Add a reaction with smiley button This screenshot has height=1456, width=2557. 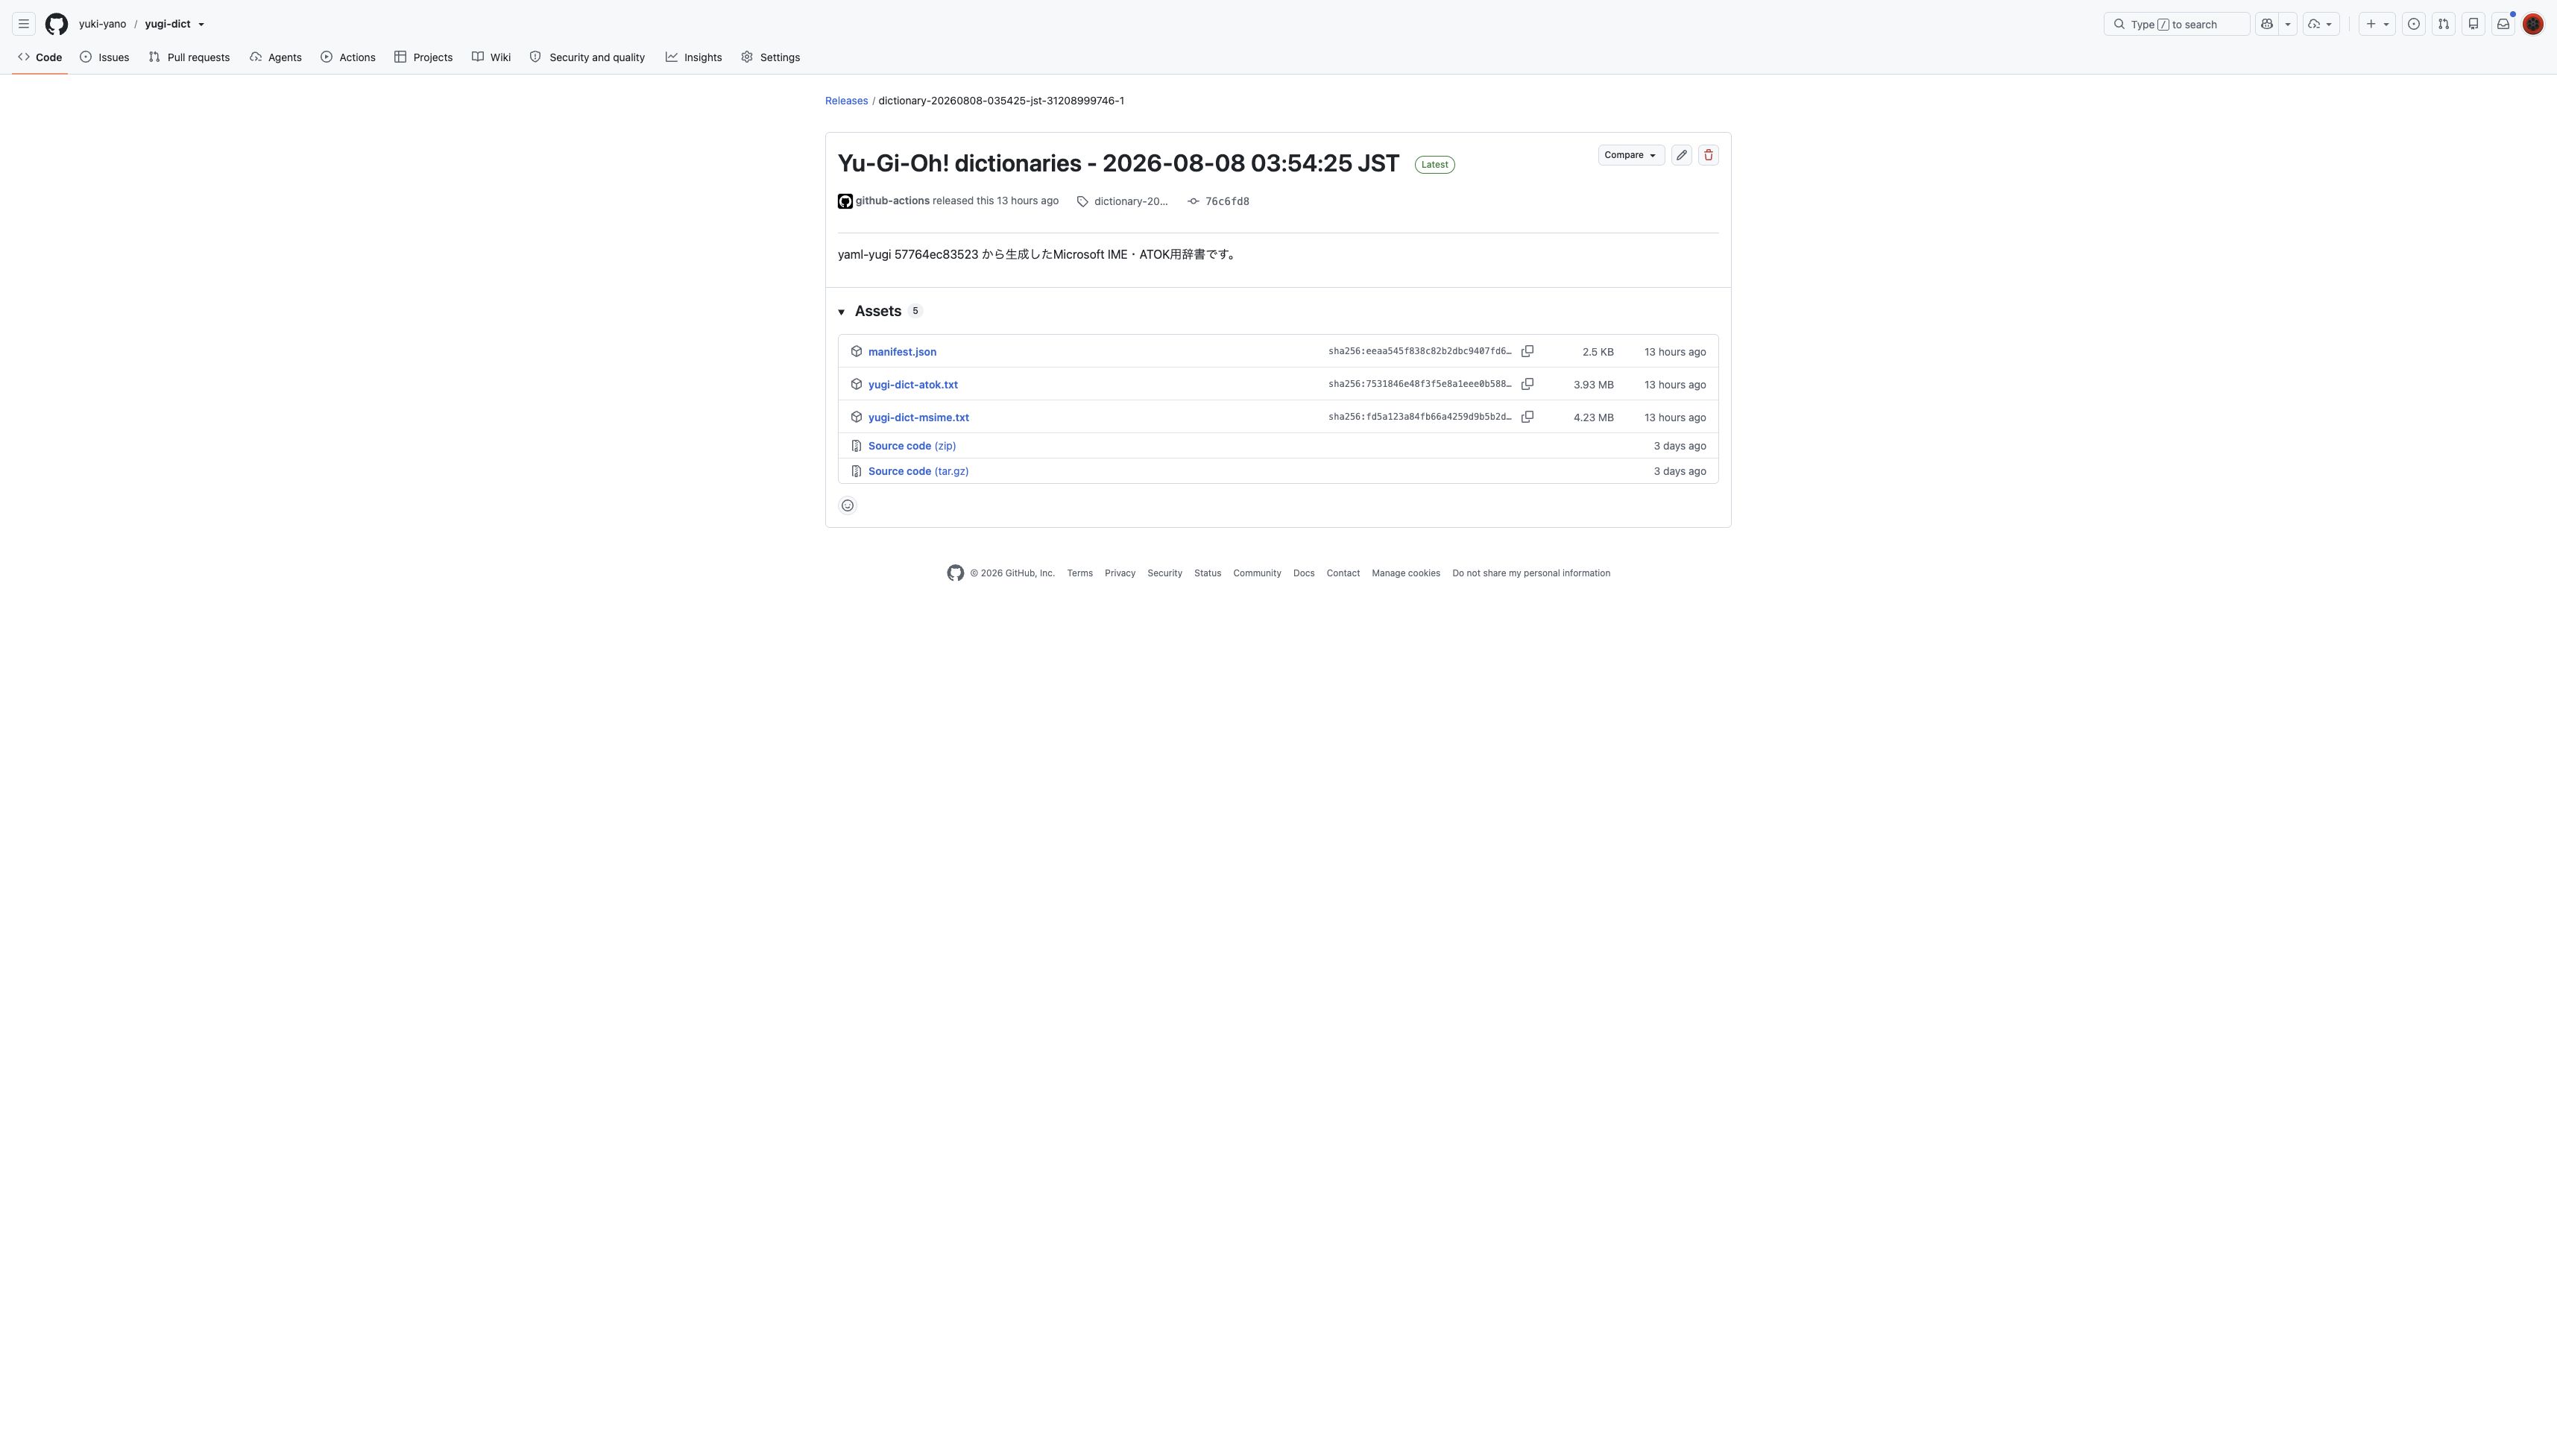click(x=848, y=505)
